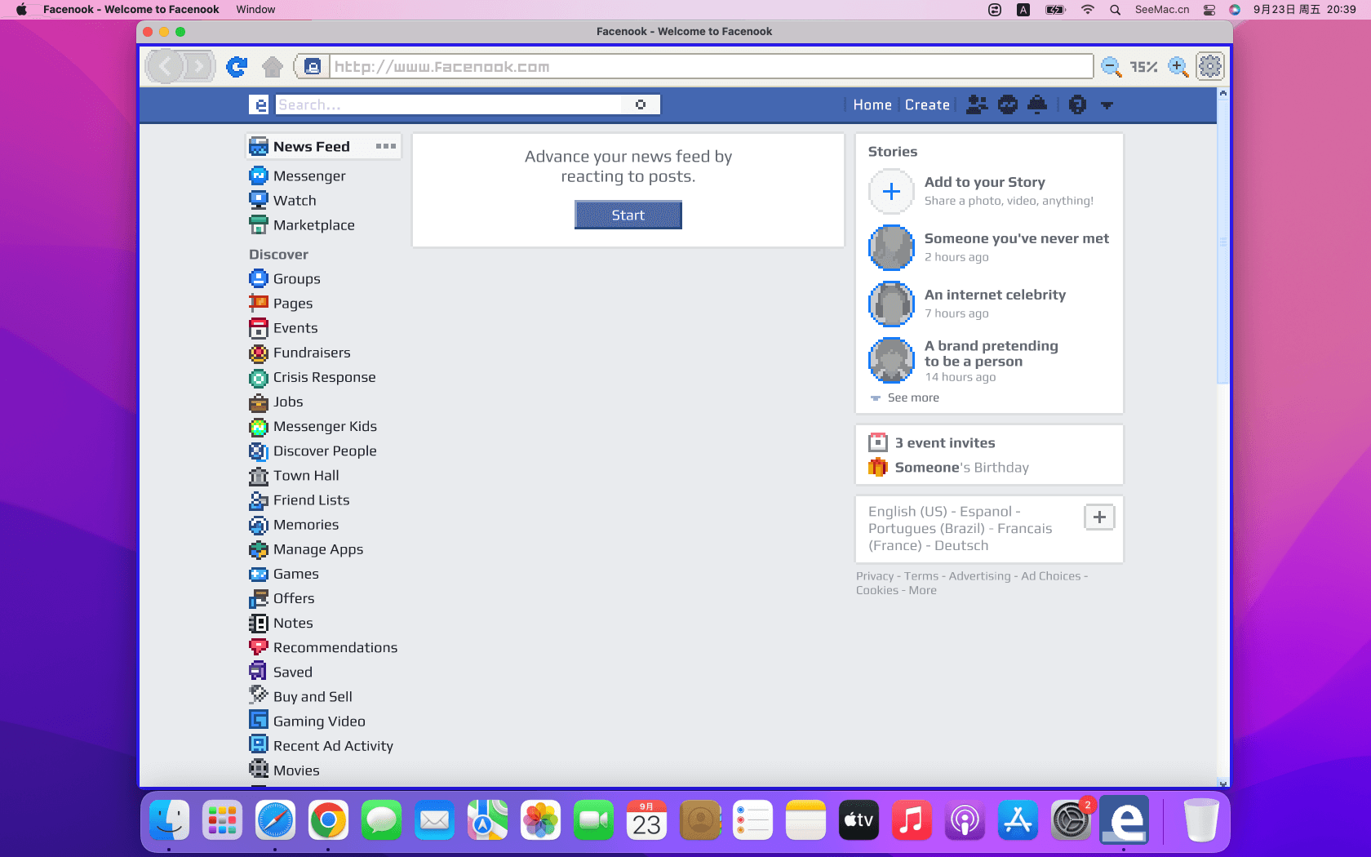Click the add language plus button

[1099, 517]
